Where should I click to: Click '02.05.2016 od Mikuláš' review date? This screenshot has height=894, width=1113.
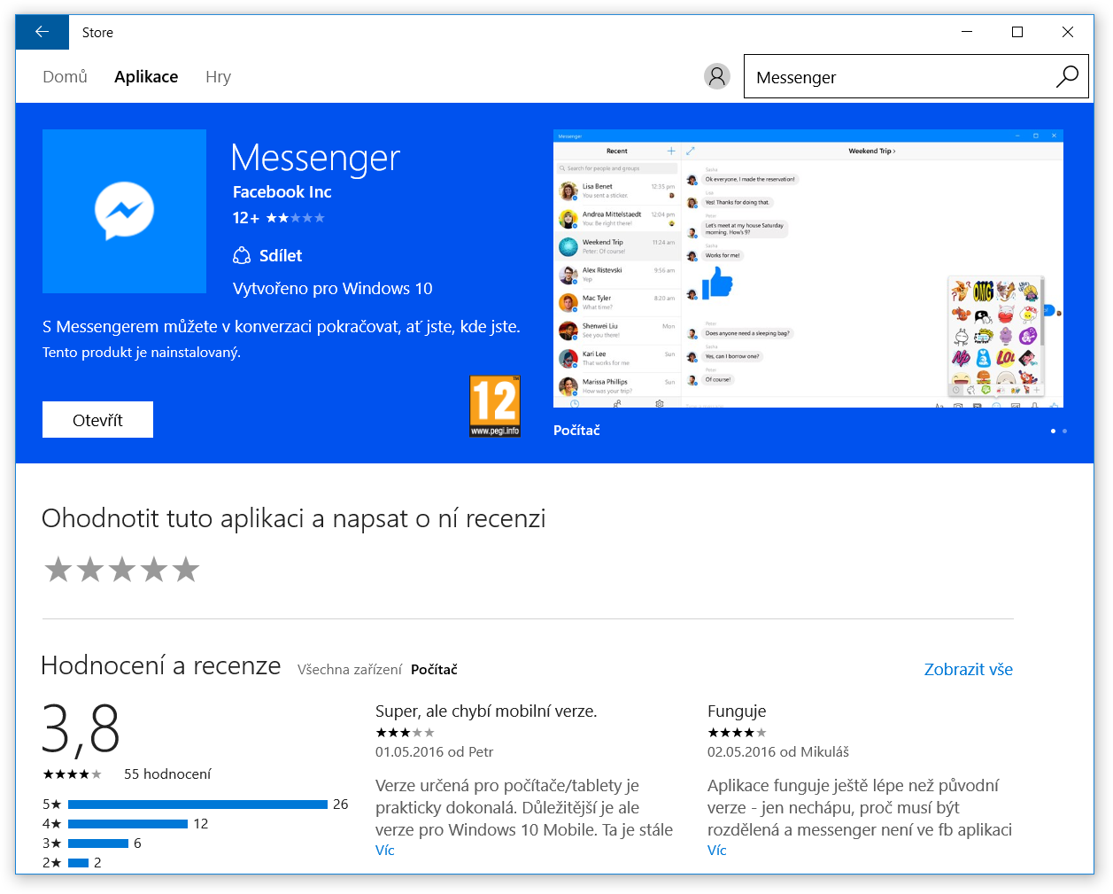click(778, 751)
